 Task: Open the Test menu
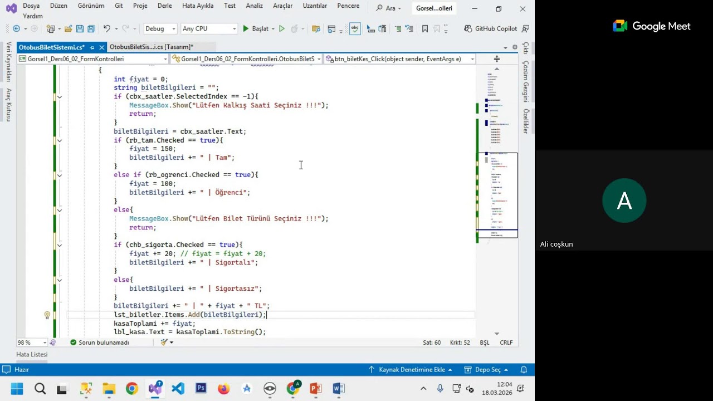point(230,6)
